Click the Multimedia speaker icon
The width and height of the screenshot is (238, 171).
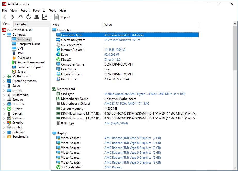[x=9, y=95]
